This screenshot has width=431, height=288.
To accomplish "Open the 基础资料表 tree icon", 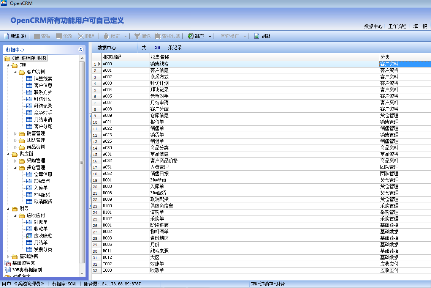I will (x=8, y=263).
